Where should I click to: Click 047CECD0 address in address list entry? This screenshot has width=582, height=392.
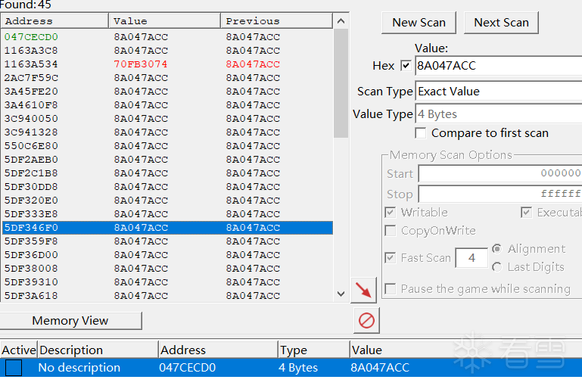188,368
